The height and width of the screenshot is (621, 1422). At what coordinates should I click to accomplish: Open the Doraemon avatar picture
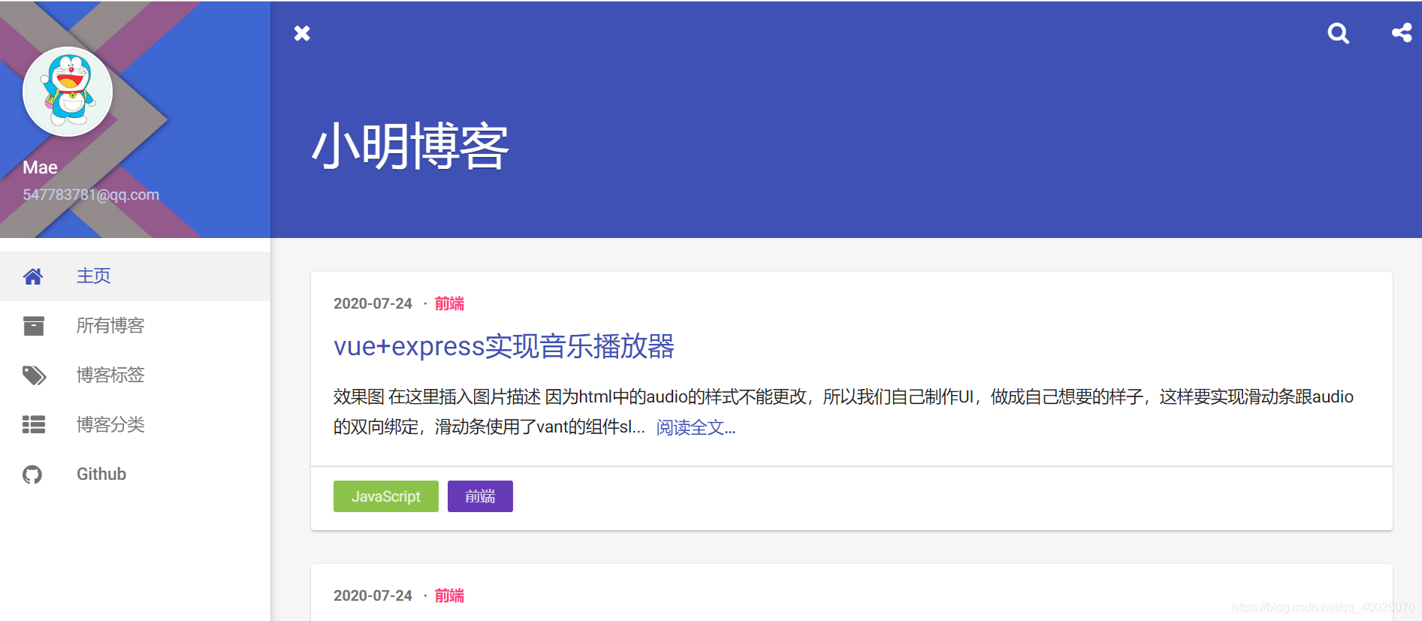click(68, 92)
